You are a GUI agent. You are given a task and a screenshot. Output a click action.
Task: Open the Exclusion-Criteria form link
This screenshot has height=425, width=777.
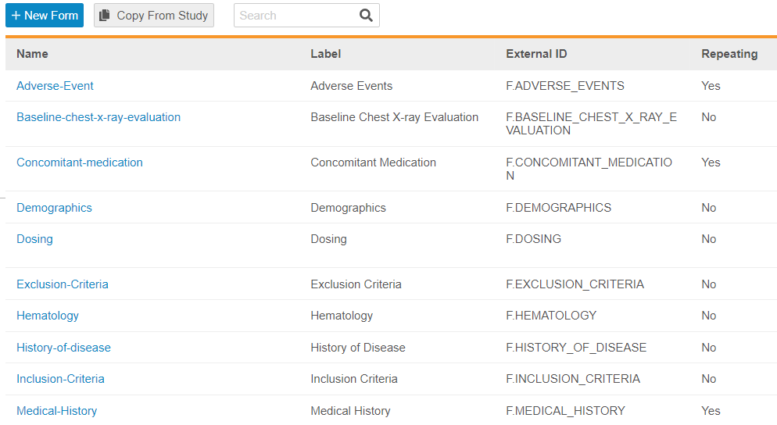point(63,284)
